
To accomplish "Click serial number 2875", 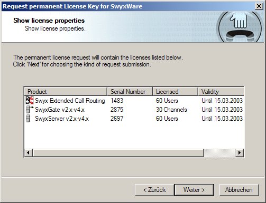I will coord(117,110).
